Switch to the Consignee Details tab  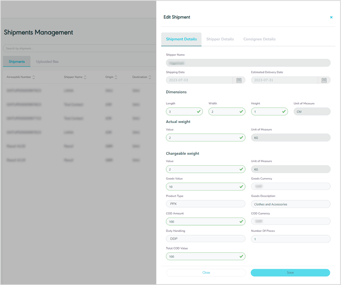(259, 39)
